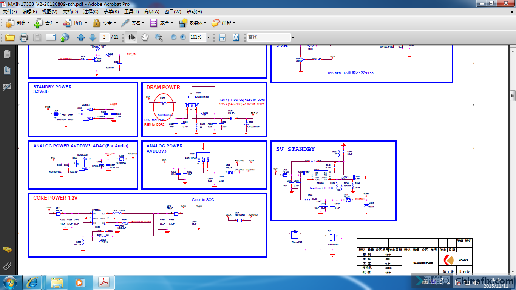516x290 pixels.
Task: Open the 文档(D) menu
Action: [x=70, y=12]
